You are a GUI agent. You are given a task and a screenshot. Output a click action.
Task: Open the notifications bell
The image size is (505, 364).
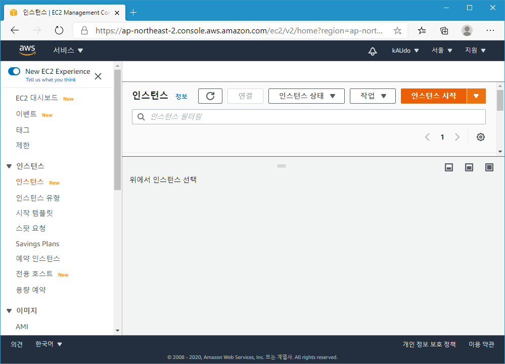point(373,51)
